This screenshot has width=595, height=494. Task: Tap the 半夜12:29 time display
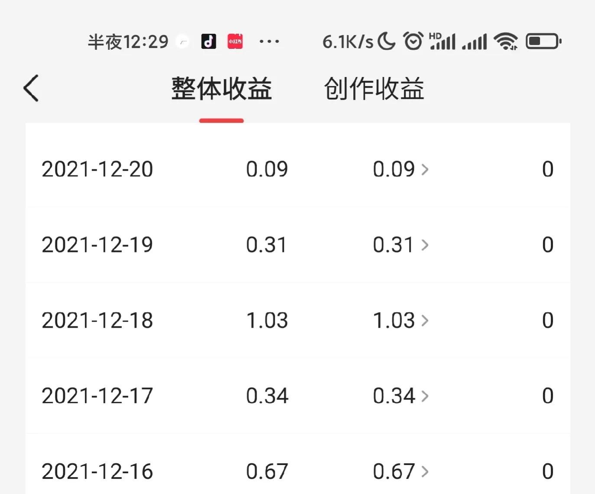127,41
